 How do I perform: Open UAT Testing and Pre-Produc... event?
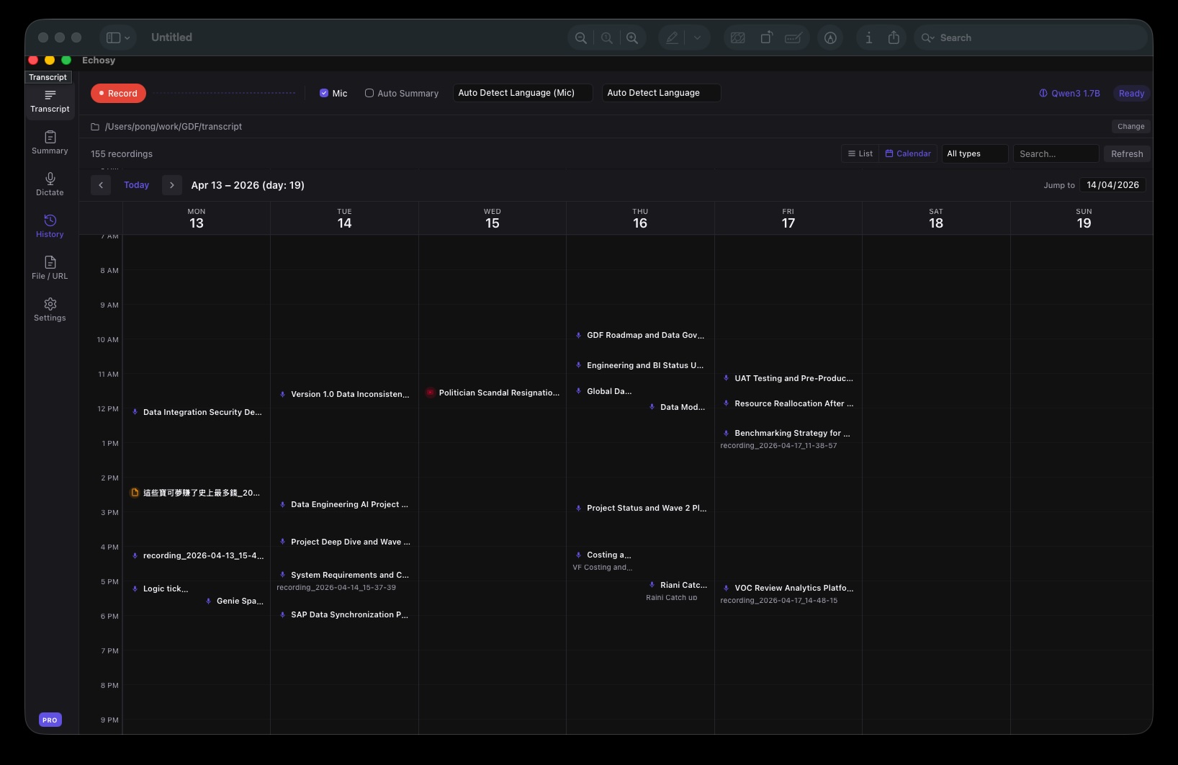[x=788, y=378]
